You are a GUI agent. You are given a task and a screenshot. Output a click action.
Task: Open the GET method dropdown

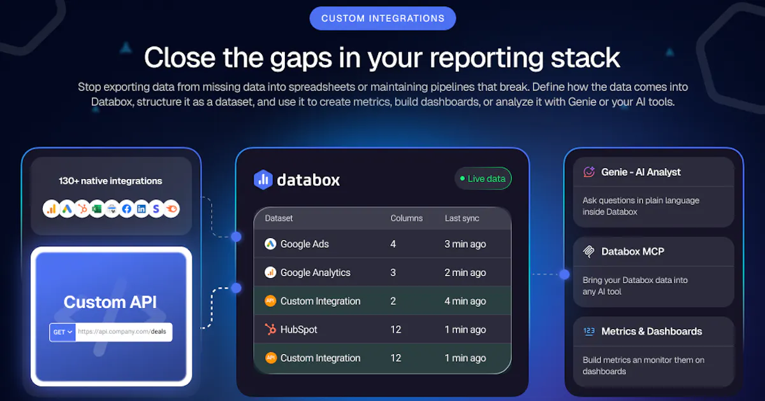[62, 332]
